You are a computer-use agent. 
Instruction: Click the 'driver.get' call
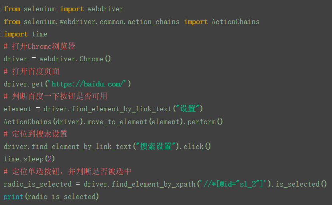click(24, 84)
